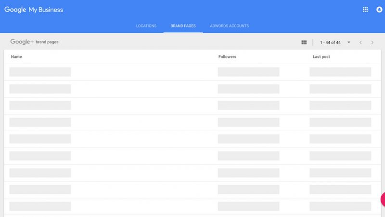Sort by the Name column header
385x217 pixels.
click(16, 57)
